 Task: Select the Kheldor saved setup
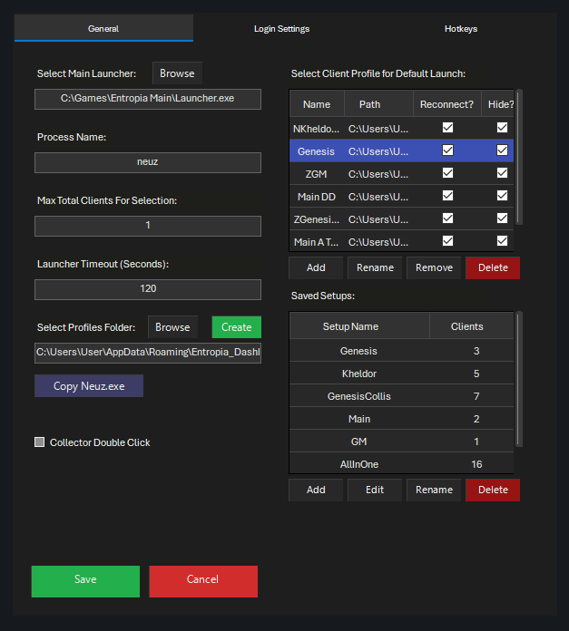coord(359,374)
